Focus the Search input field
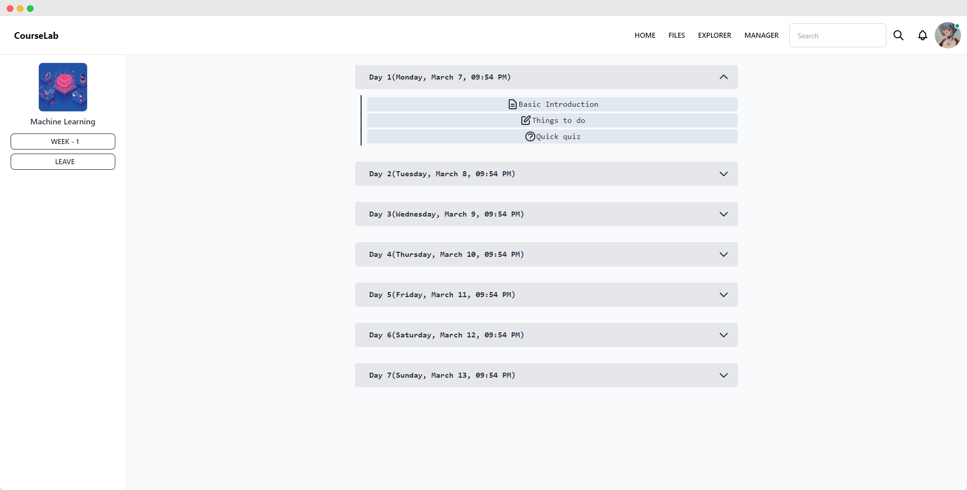This screenshot has width=967, height=490. pos(837,35)
